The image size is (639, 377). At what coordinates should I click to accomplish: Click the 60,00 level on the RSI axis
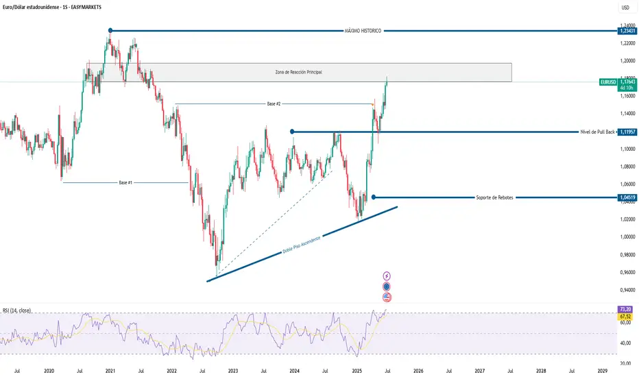coord(625,323)
